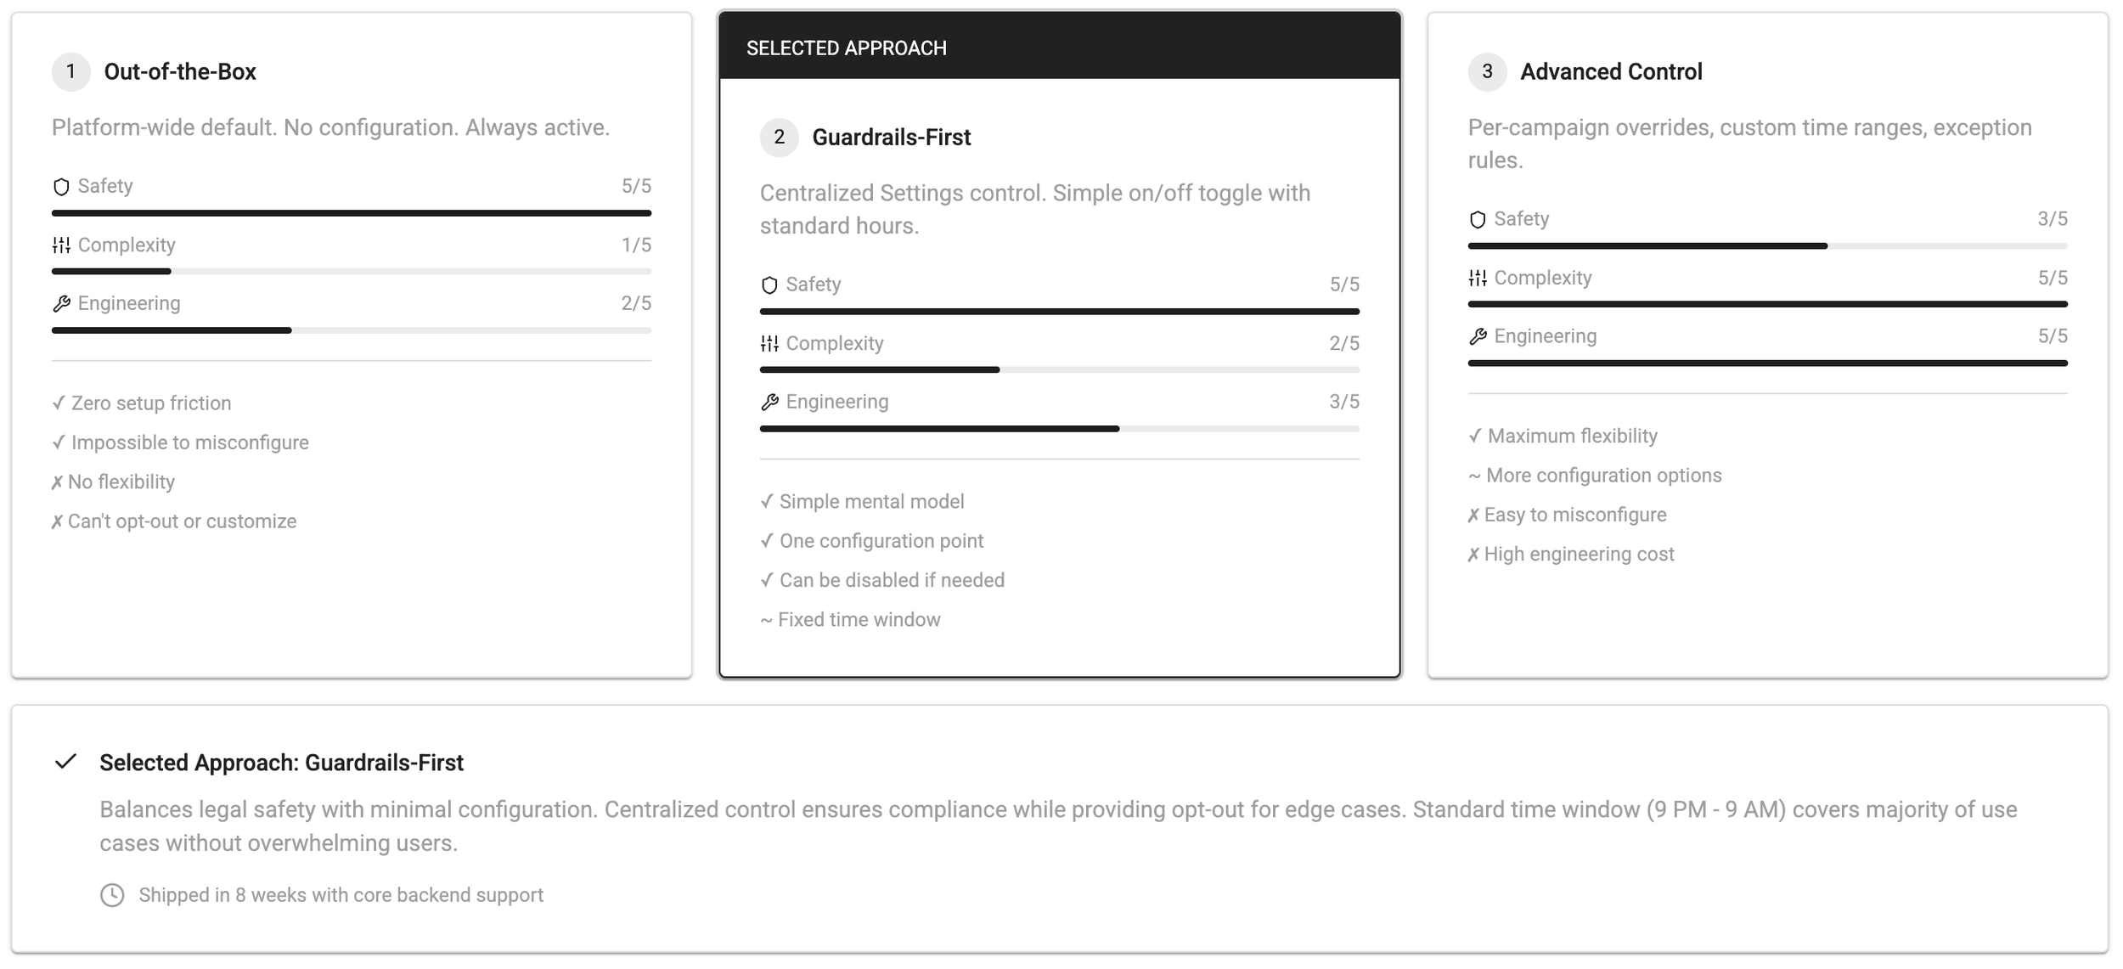This screenshot has width=2123, height=969.
Task: Click the sliders icon beside Out-of-the-Box Complexity
Action: click(x=61, y=245)
